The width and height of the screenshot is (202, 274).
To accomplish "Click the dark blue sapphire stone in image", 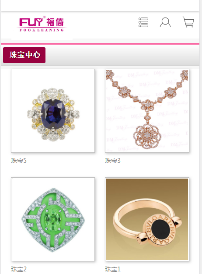I will [x=53, y=114].
